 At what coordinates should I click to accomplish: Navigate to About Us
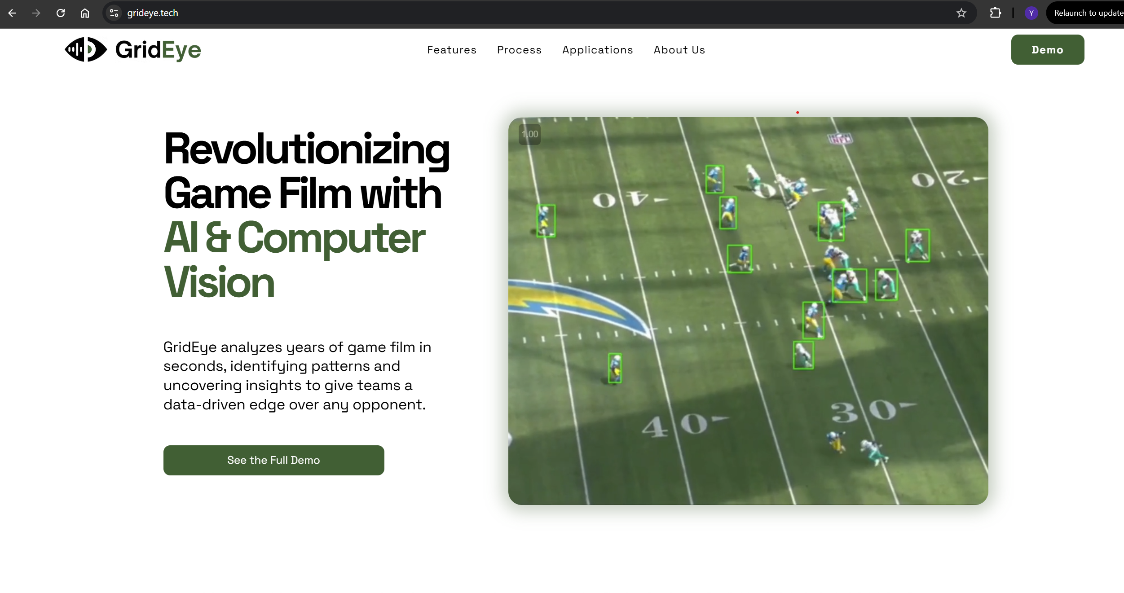click(679, 50)
